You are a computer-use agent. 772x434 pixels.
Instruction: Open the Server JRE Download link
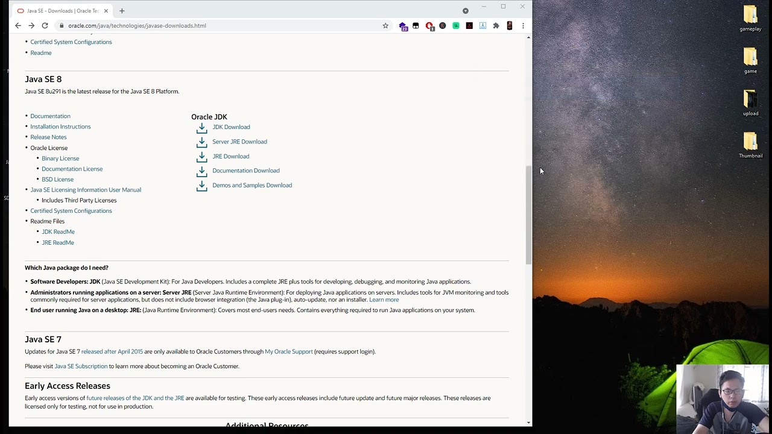click(239, 142)
